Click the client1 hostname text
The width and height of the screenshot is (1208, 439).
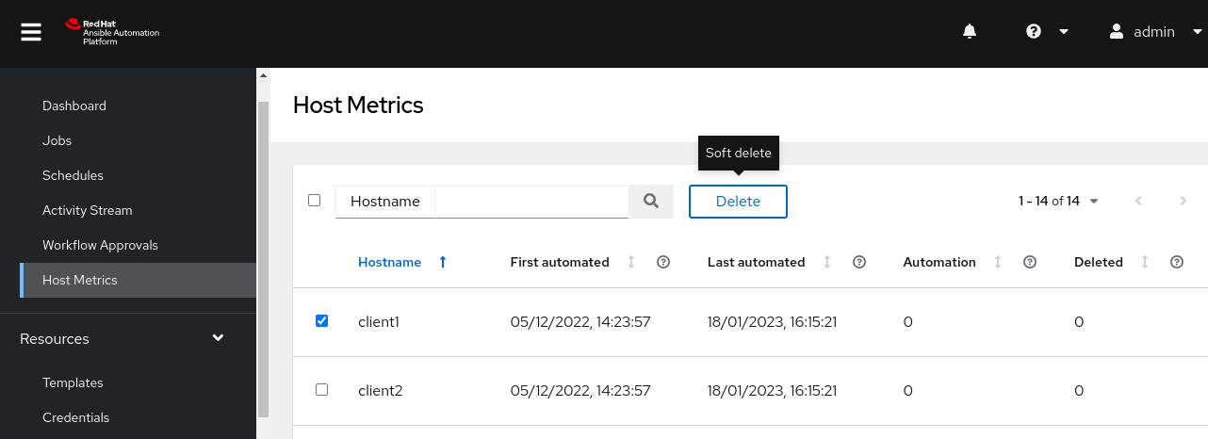(379, 321)
